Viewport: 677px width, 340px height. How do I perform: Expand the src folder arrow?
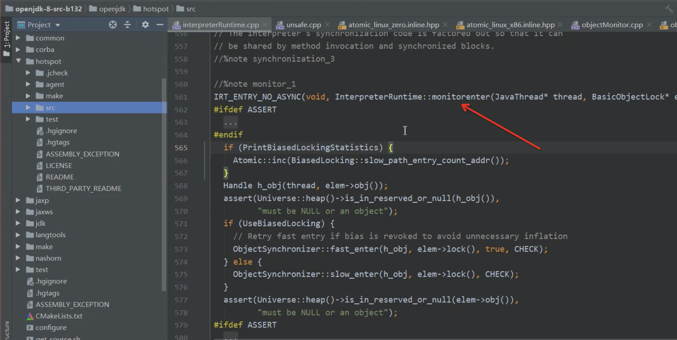click(28, 108)
